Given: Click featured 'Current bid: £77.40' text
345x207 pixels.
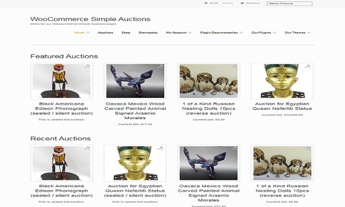Looking at the screenshot, I should pos(135,124).
